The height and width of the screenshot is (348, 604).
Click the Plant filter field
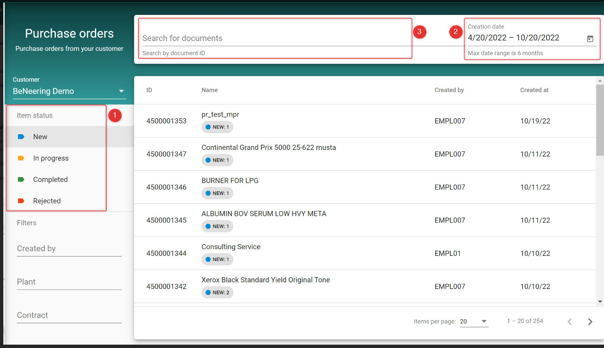coord(69,282)
